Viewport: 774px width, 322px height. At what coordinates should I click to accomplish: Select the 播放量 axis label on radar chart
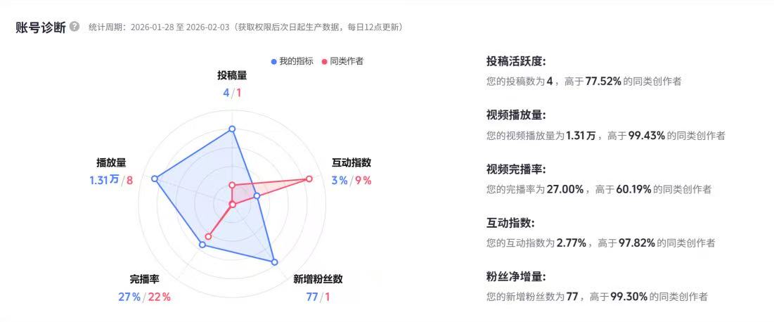click(111, 162)
